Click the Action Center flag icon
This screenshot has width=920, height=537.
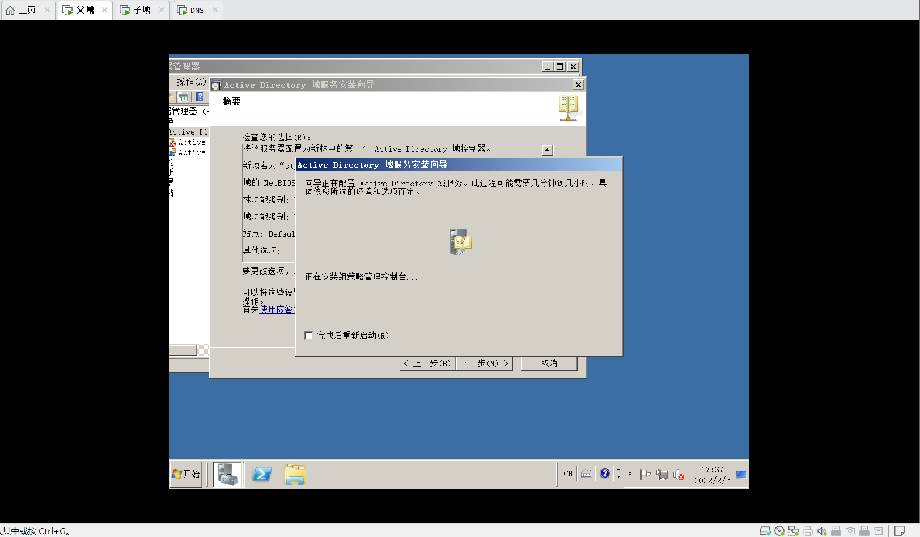(x=645, y=475)
